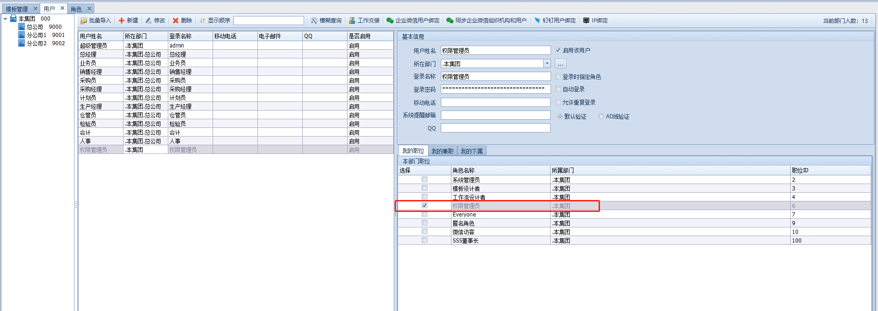Screen dimensions: 878x311
Task: Switch to the 我的兼职 tab
Action: tap(442, 151)
